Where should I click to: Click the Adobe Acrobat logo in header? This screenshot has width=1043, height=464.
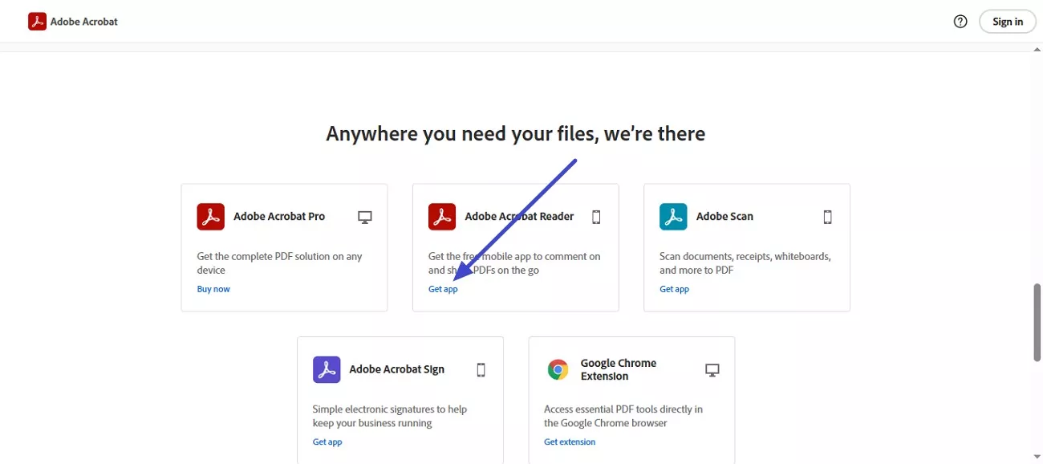pos(37,22)
